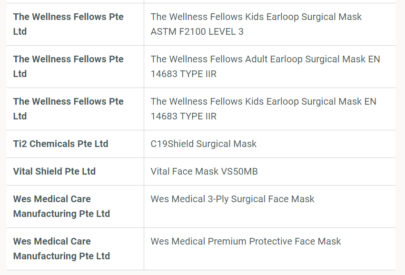
Task: Click '14683 TYPE IIR' under the Kids Earloop mask
Action: point(184,117)
